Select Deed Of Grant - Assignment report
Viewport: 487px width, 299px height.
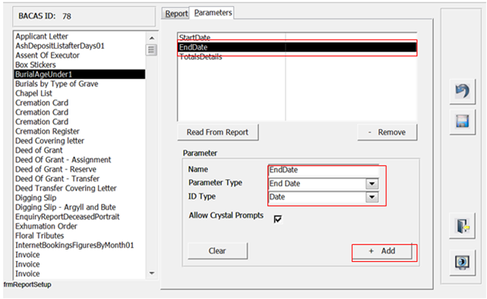click(80, 159)
